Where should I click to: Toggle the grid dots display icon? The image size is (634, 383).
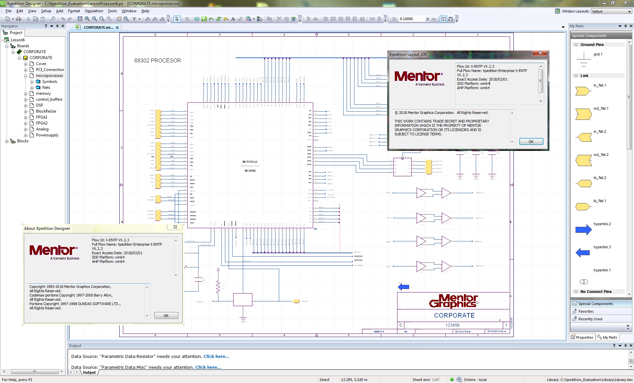[443, 19]
